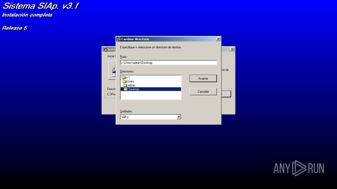Click the background installer window title icon
The height and width of the screenshot is (189, 337).
pos(105,49)
